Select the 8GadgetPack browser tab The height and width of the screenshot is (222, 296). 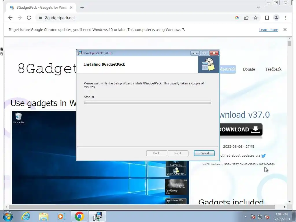tap(41, 8)
